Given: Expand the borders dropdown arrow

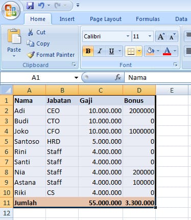Looking at the screenshot, I should point(139,51).
